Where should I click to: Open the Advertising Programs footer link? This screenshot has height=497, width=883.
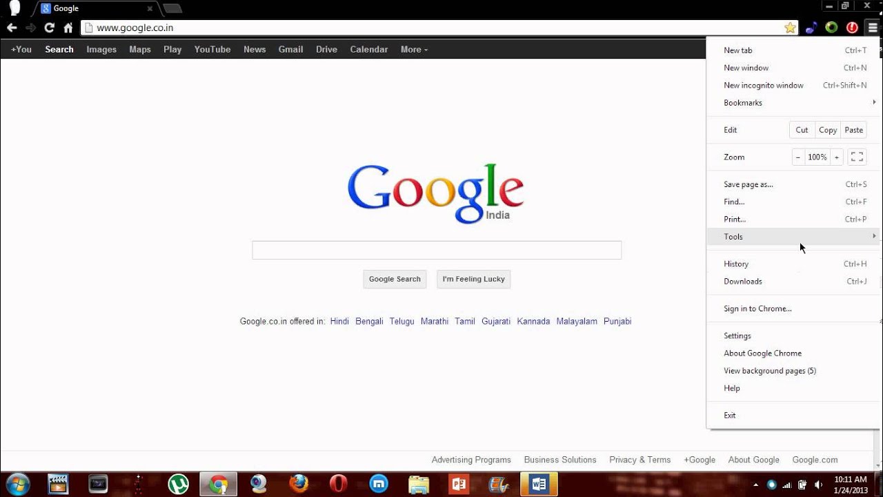click(x=471, y=460)
